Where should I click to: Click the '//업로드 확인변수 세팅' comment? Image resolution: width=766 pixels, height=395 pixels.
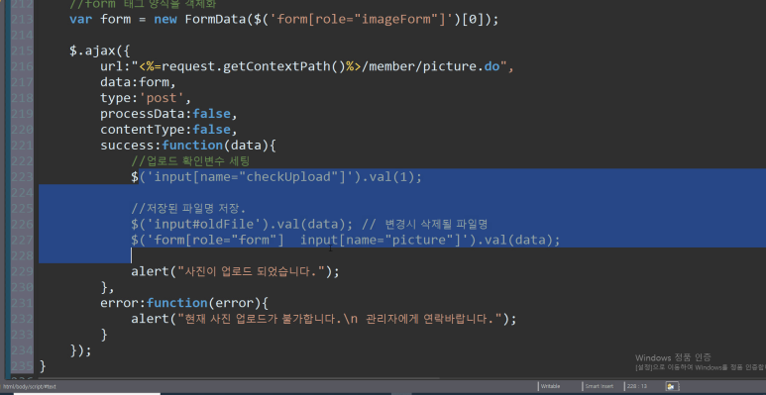point(190,161)
